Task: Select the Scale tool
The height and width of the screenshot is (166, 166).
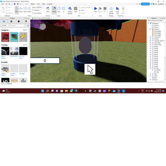Action: coord(25,10)
